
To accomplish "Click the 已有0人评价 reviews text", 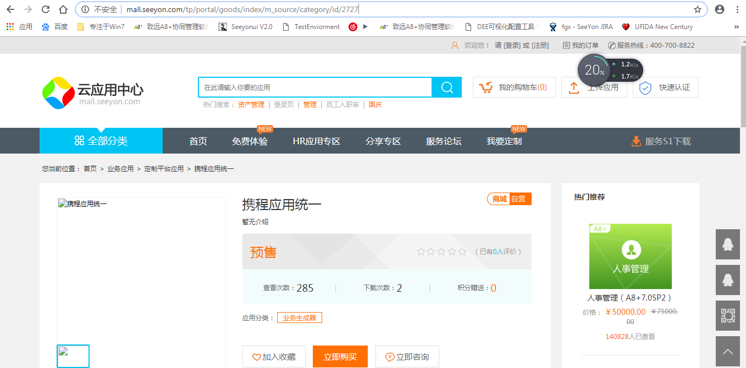I will 497,252.
